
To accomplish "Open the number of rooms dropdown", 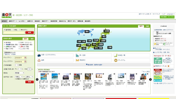I will (16, 65).
